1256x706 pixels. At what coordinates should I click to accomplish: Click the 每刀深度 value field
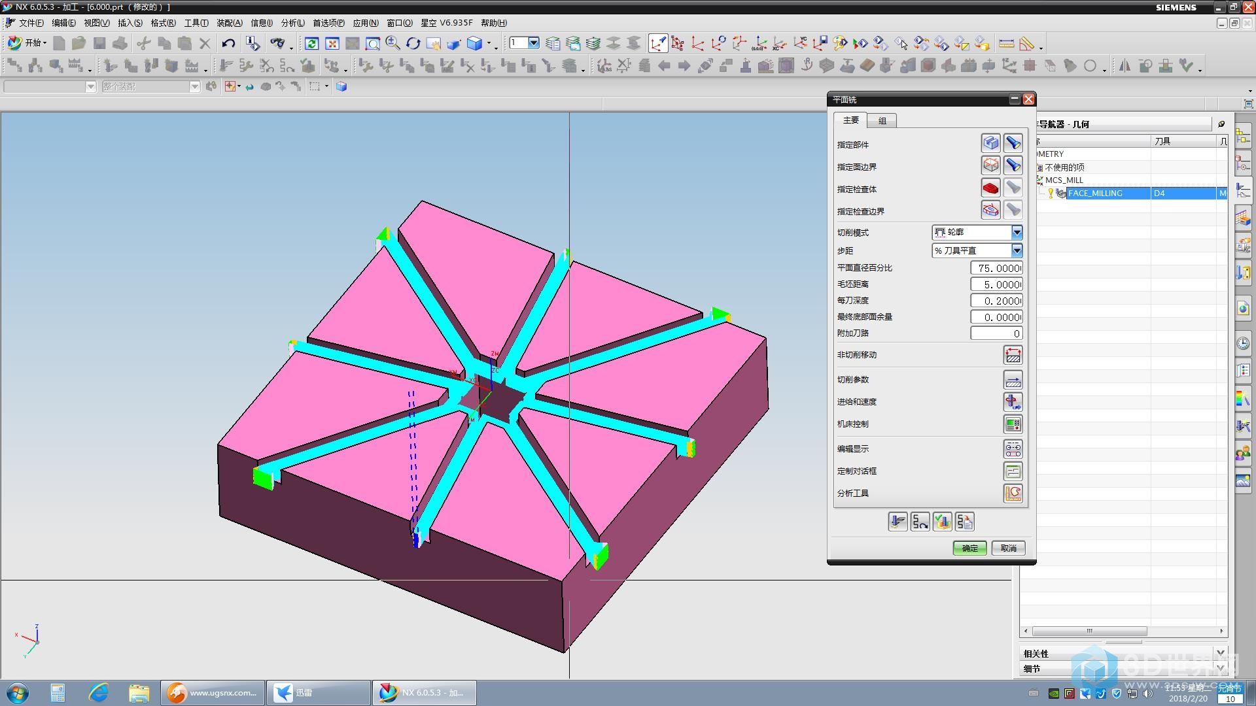tap(996, 301)
